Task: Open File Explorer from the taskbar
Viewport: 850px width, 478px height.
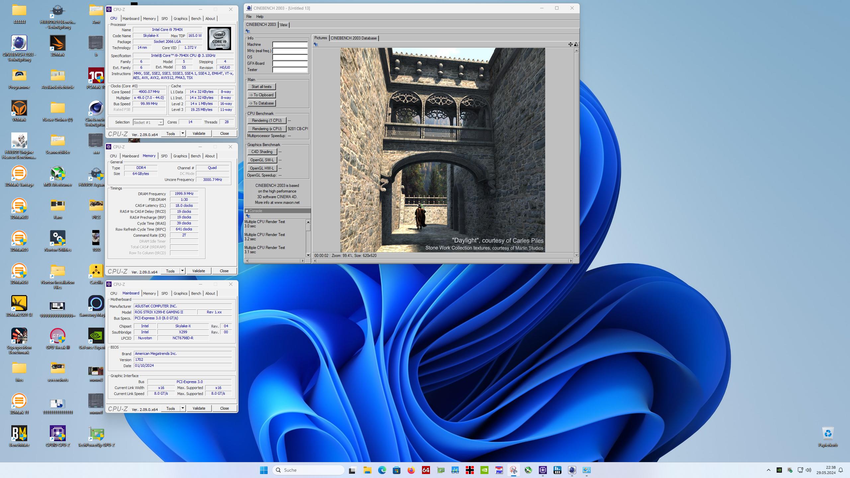Action: [x=367, y=470]
